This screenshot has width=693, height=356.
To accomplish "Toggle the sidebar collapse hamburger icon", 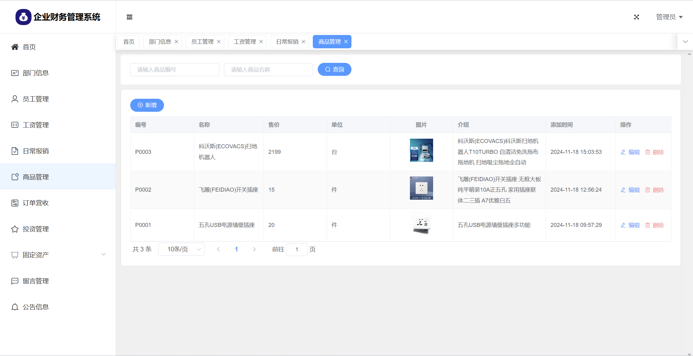I will coord(129,17).
